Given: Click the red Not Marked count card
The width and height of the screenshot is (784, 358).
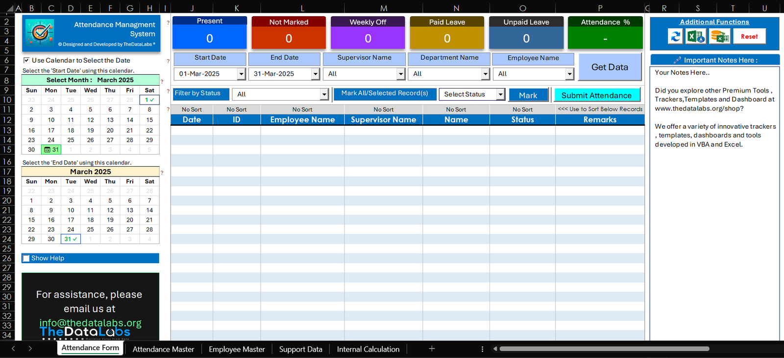Looking at the screenshot, I should coord(289,33).
